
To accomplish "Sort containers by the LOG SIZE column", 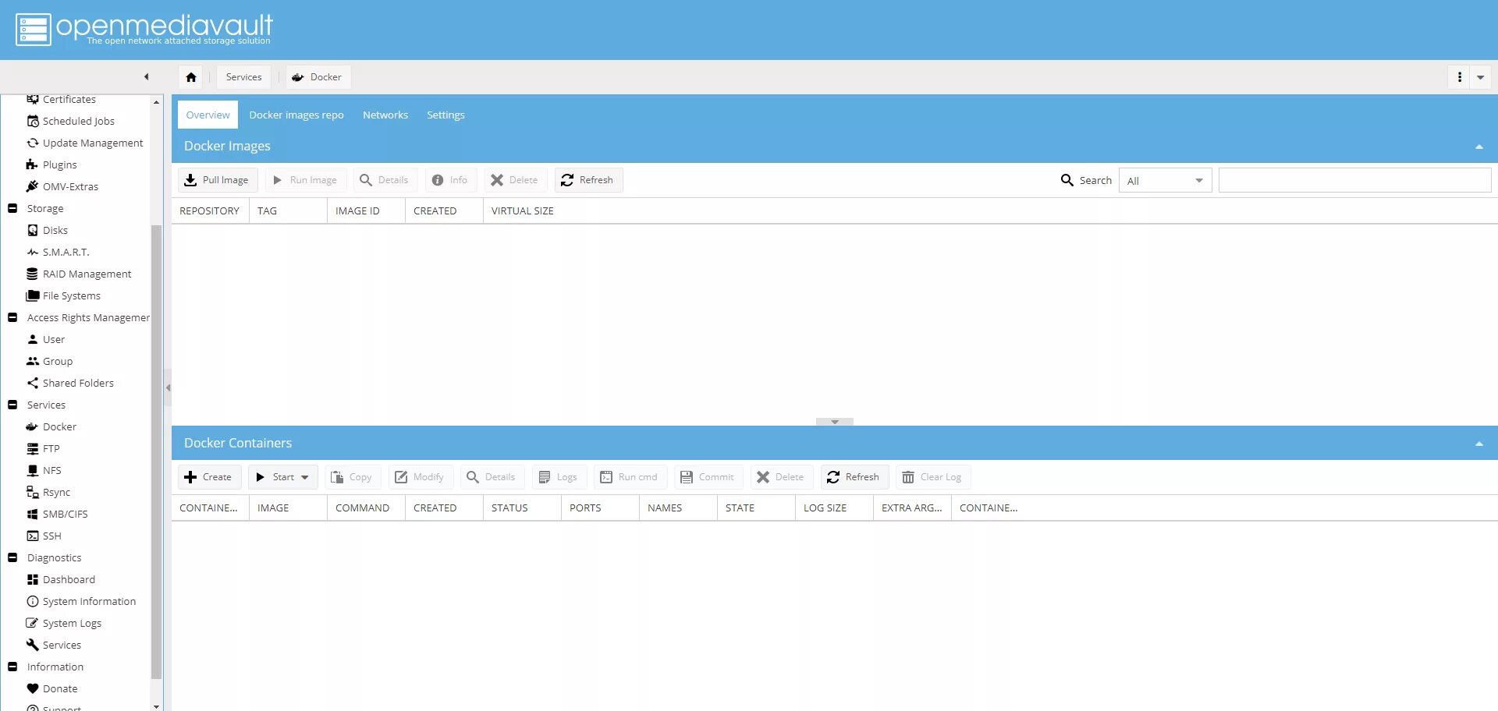I will coord(834,508).
